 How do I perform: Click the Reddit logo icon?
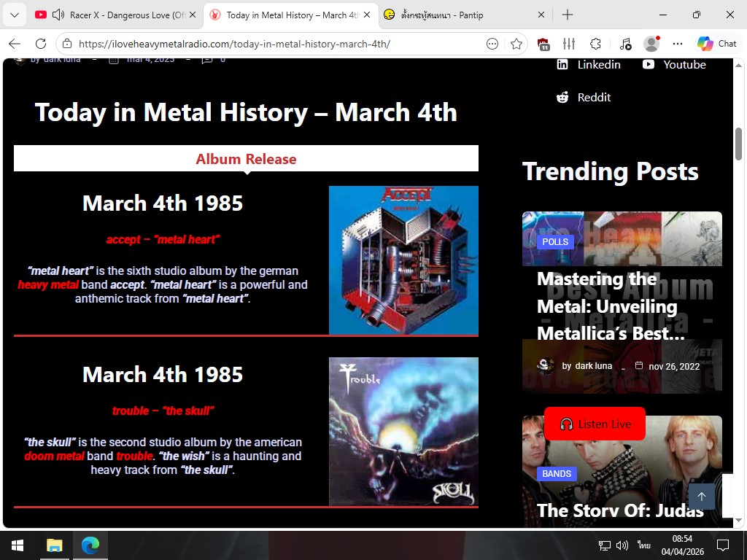pos(562,98)
